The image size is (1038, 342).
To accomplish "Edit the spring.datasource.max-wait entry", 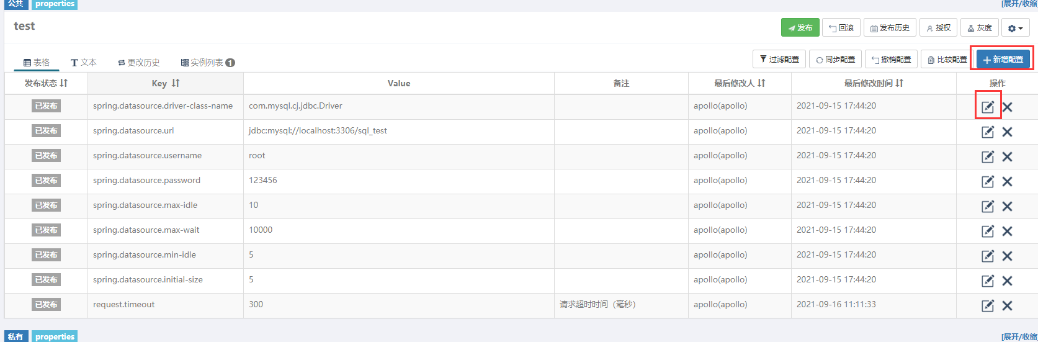I will [988, 231].
